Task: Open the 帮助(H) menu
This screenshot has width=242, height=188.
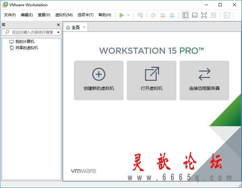Action: point(105,15)
